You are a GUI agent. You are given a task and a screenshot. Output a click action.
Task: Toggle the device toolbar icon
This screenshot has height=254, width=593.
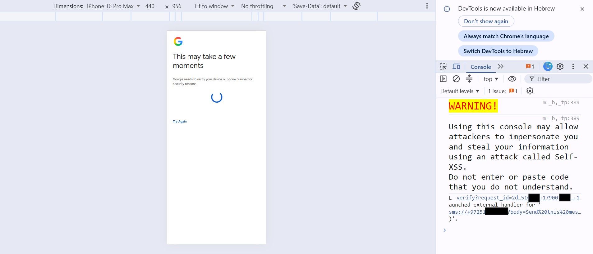click(x=456, y=67)
